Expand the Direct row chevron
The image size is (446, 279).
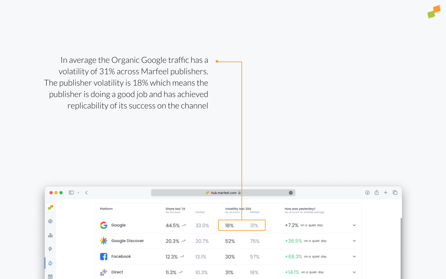[x=354, y=272]
